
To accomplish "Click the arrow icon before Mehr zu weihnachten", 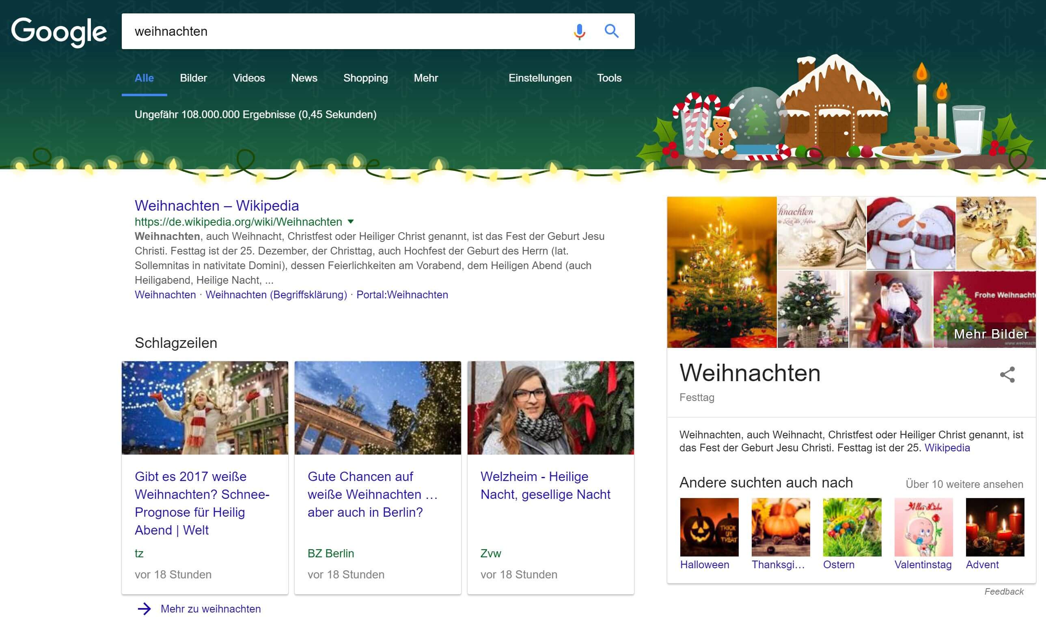I will [x=144, y=608].
